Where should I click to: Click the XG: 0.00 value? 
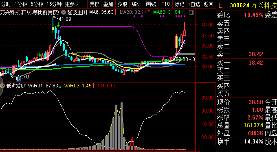coord(107,86)
